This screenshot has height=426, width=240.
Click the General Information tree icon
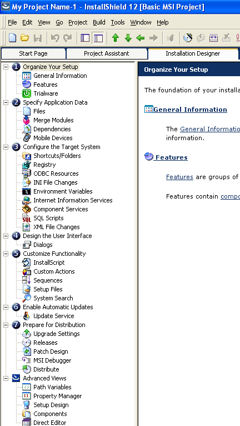tap(27, 76)
